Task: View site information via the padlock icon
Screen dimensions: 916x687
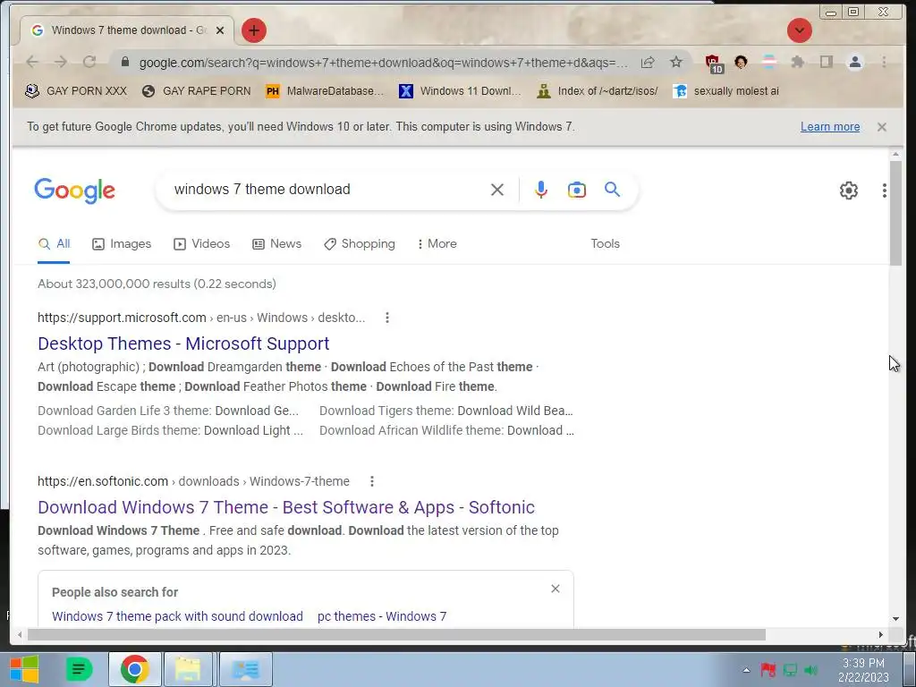Action: click(x=124, y=62)
